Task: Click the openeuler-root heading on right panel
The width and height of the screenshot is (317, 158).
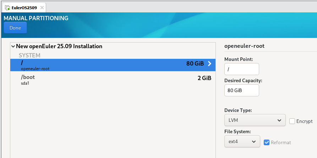Action: pyautogui.click(x=245, y=46)
